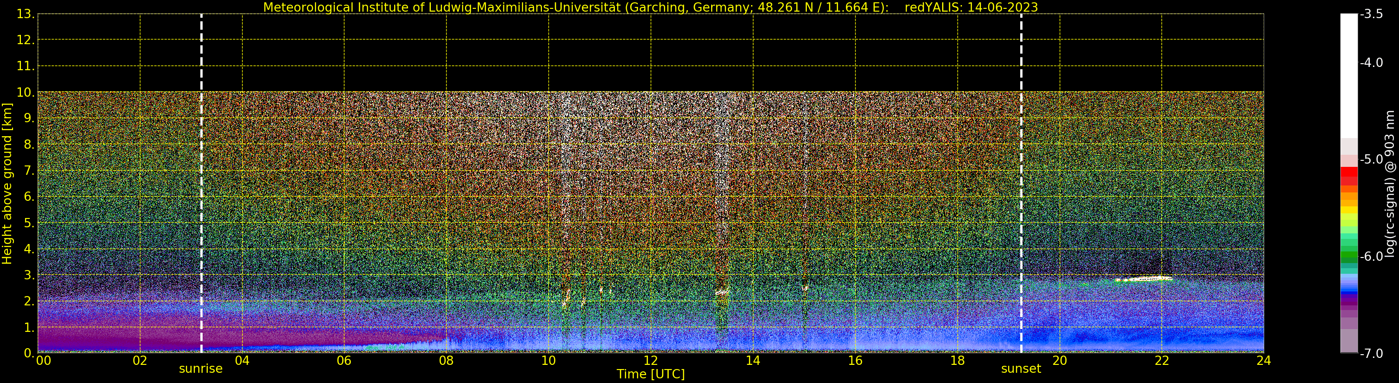Click the time tick label '16'
The width and height of the screenshot is (1399, 383).
point(855,361)
